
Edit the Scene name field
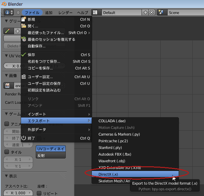coord(186,12)
